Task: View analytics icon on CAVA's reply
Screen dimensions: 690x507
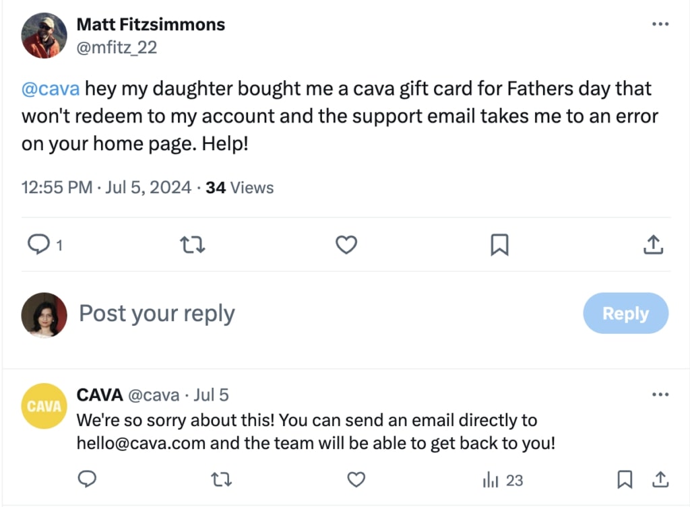Action: (491, 479)
